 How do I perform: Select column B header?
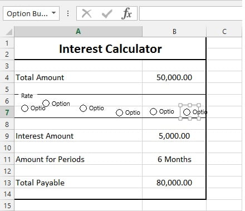[x=174, y=32]
